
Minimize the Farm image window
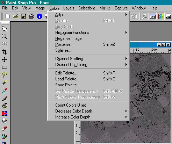point(159,45)
